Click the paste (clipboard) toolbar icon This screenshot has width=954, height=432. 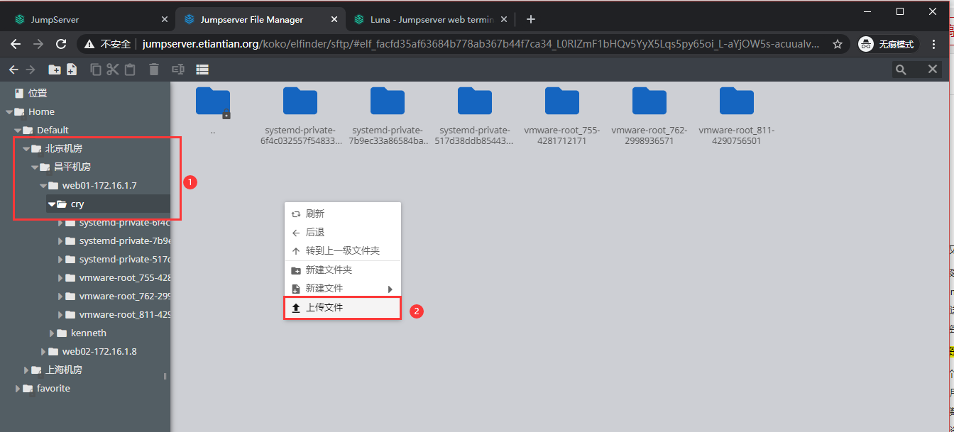130,70
